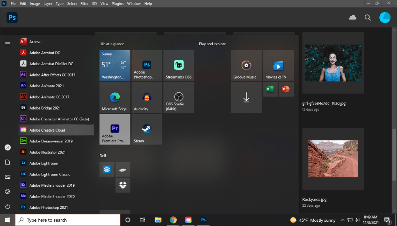This screenshot has height=226, width=397.
Task: Open Adobe Lightroom
Action: point(56,163)
